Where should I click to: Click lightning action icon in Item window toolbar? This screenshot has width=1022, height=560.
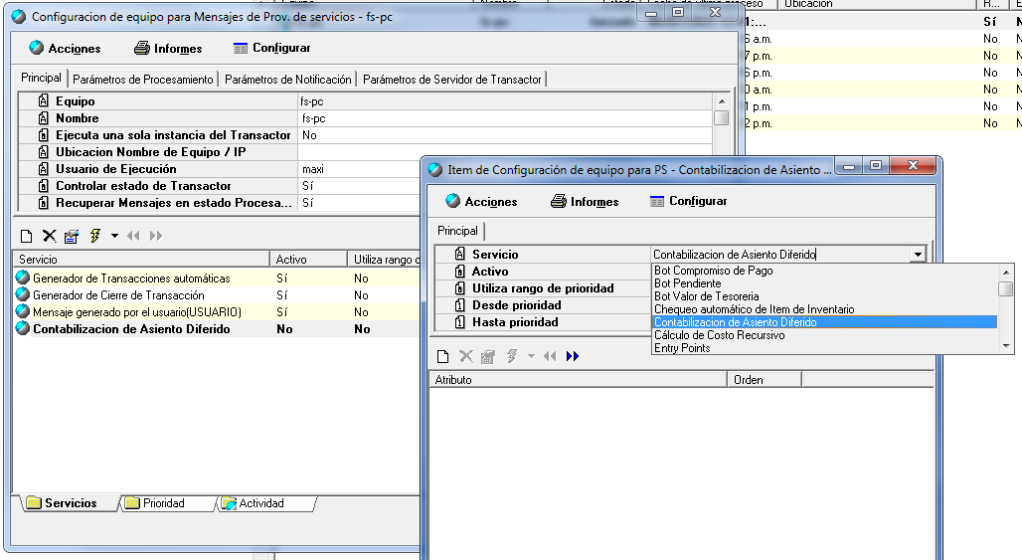pyautogui.click(x=512, y=357)
